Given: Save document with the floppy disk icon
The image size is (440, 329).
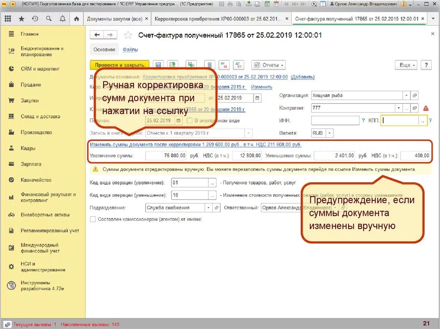Looking at the screenshot, I should [x=158, y=65].
